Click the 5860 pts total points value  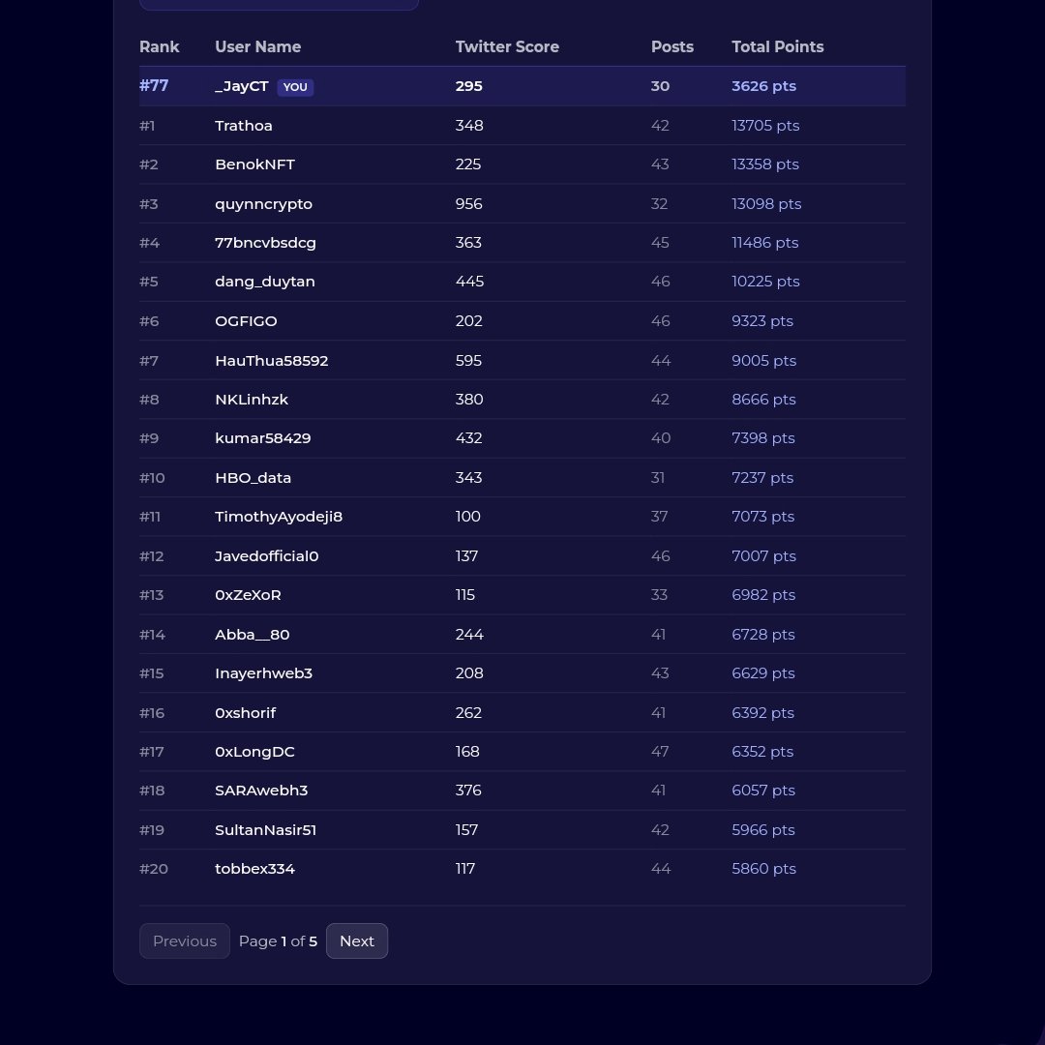763,868
